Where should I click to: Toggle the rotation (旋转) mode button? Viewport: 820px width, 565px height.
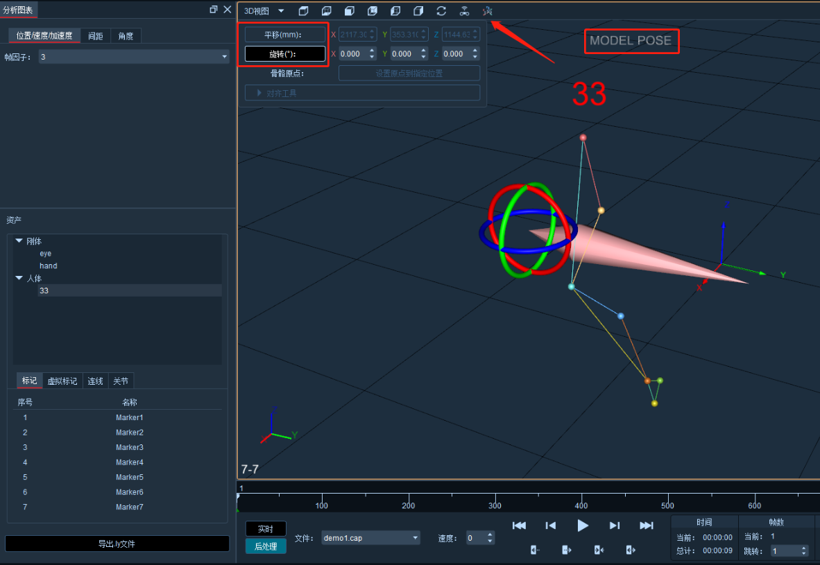(x=285, y=54)
